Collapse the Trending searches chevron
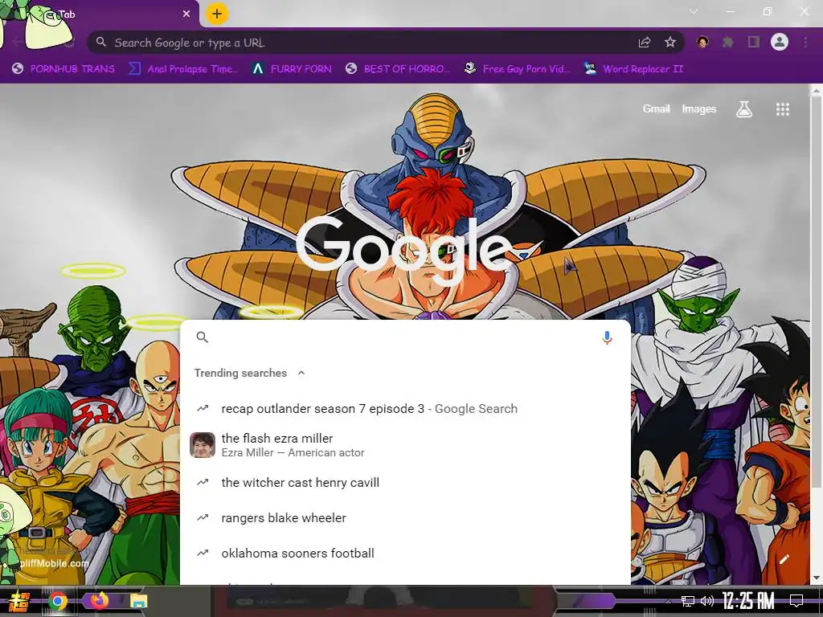This screenshot has width=823, height=617. 301,373
